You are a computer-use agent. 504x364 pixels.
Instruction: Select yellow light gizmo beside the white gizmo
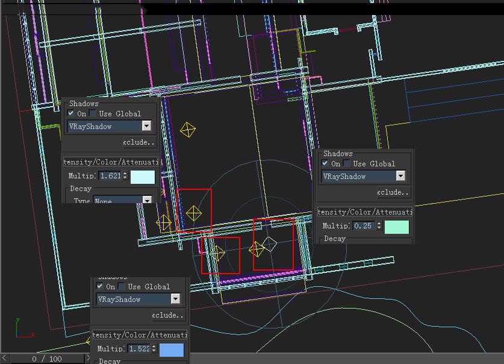click(257, 249)
